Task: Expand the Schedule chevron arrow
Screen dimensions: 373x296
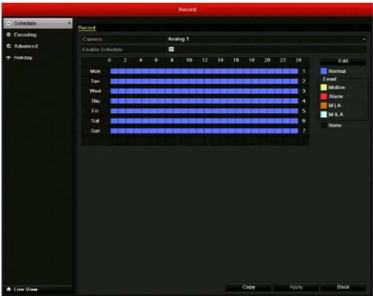Action: coord(69,23)
